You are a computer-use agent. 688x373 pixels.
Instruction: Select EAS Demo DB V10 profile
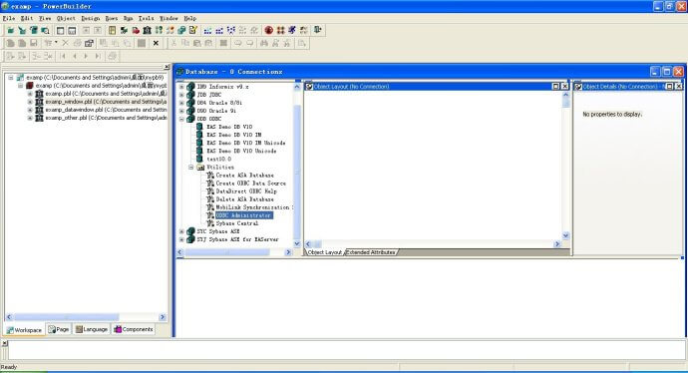coord(229,127)
